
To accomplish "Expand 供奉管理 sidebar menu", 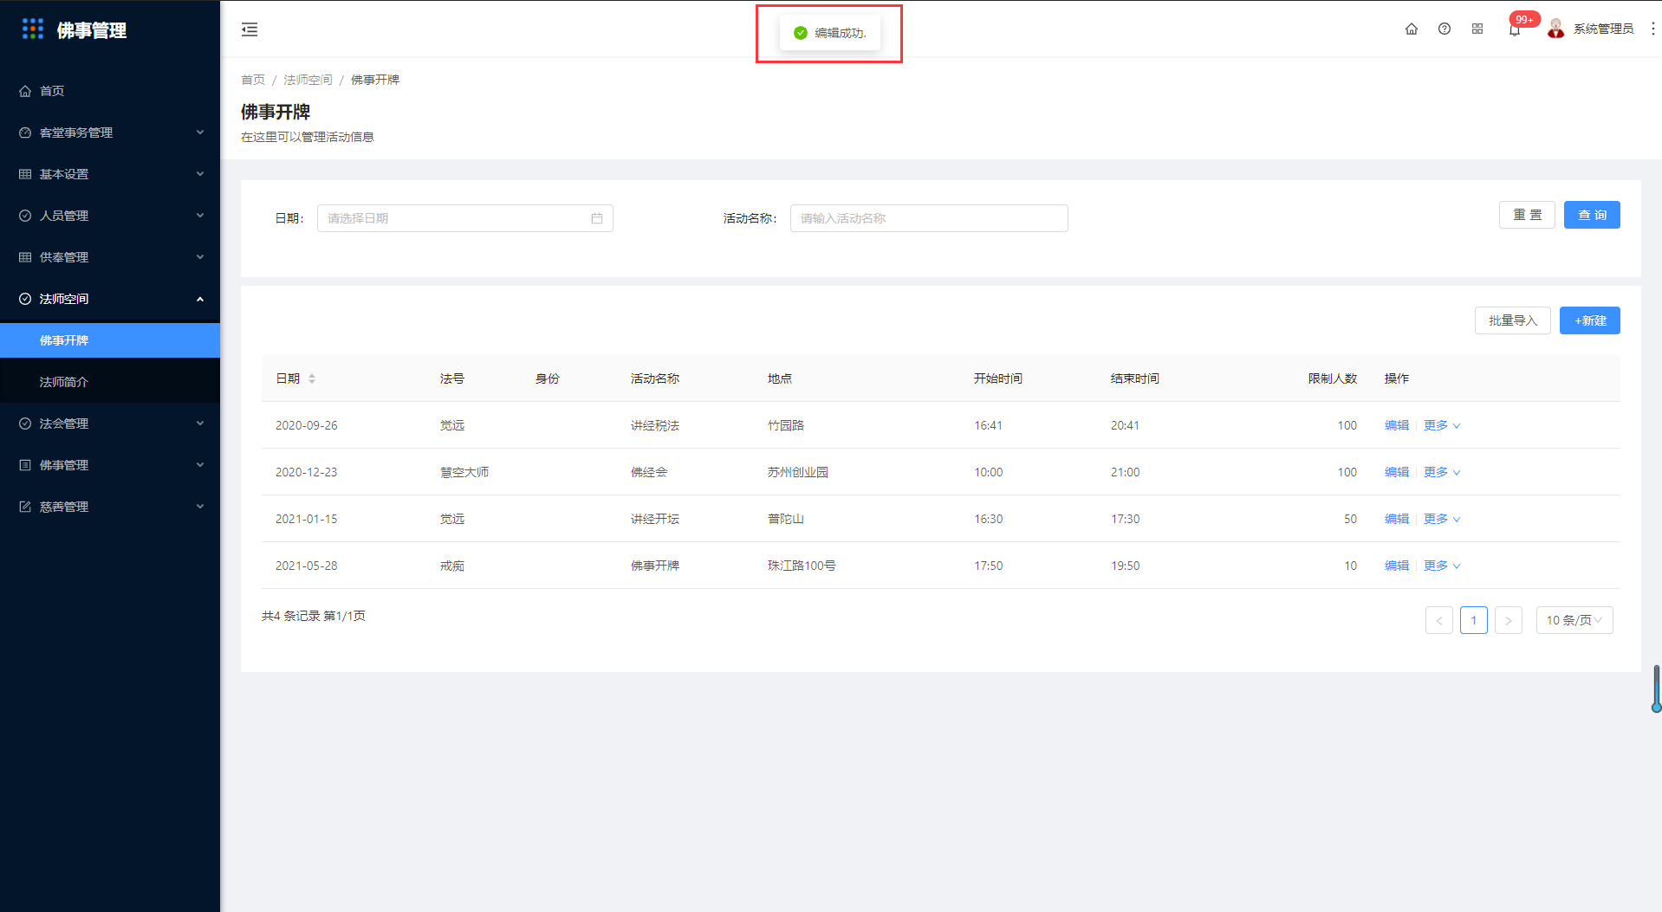I will pyautogui.click(x=110, y=257).
